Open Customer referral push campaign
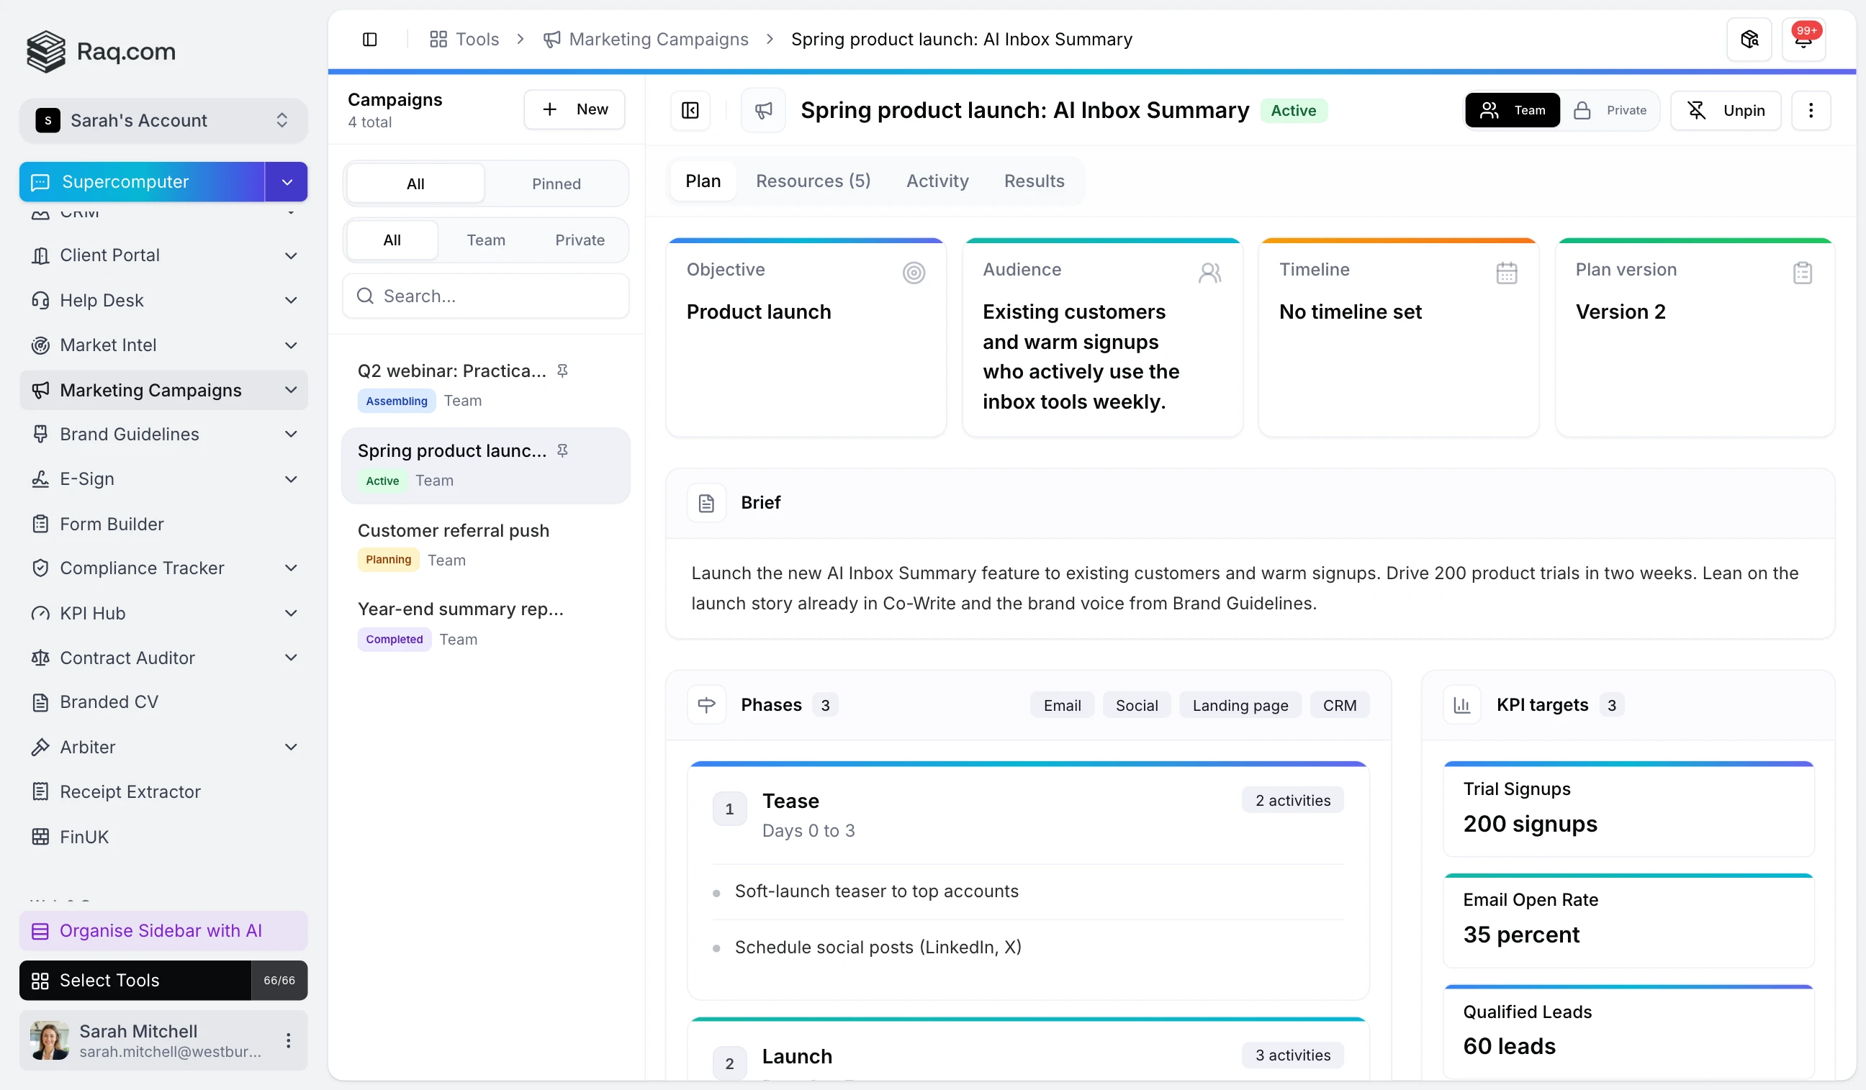Image resolution: width=1866 pixels, height=1090 pixels. coord(486,545)
